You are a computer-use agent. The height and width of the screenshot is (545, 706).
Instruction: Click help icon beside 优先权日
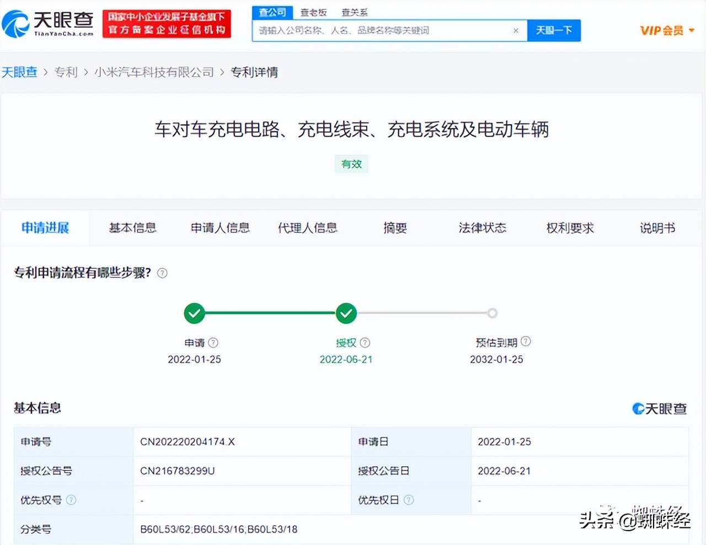coord(409,500)
